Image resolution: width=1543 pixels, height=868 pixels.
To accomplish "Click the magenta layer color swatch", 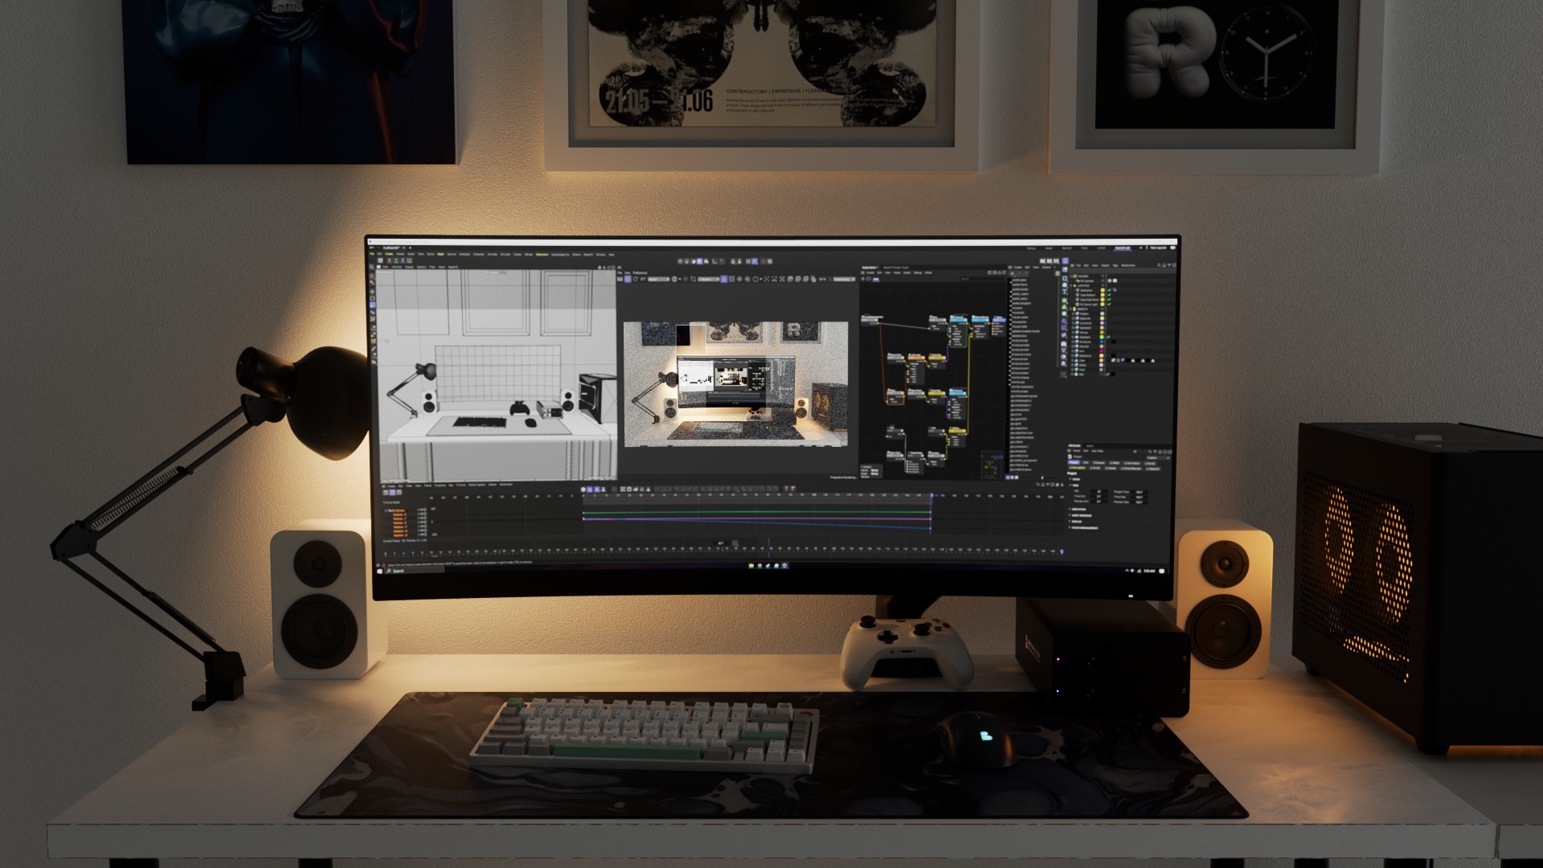I will (x=1102, y=351).
